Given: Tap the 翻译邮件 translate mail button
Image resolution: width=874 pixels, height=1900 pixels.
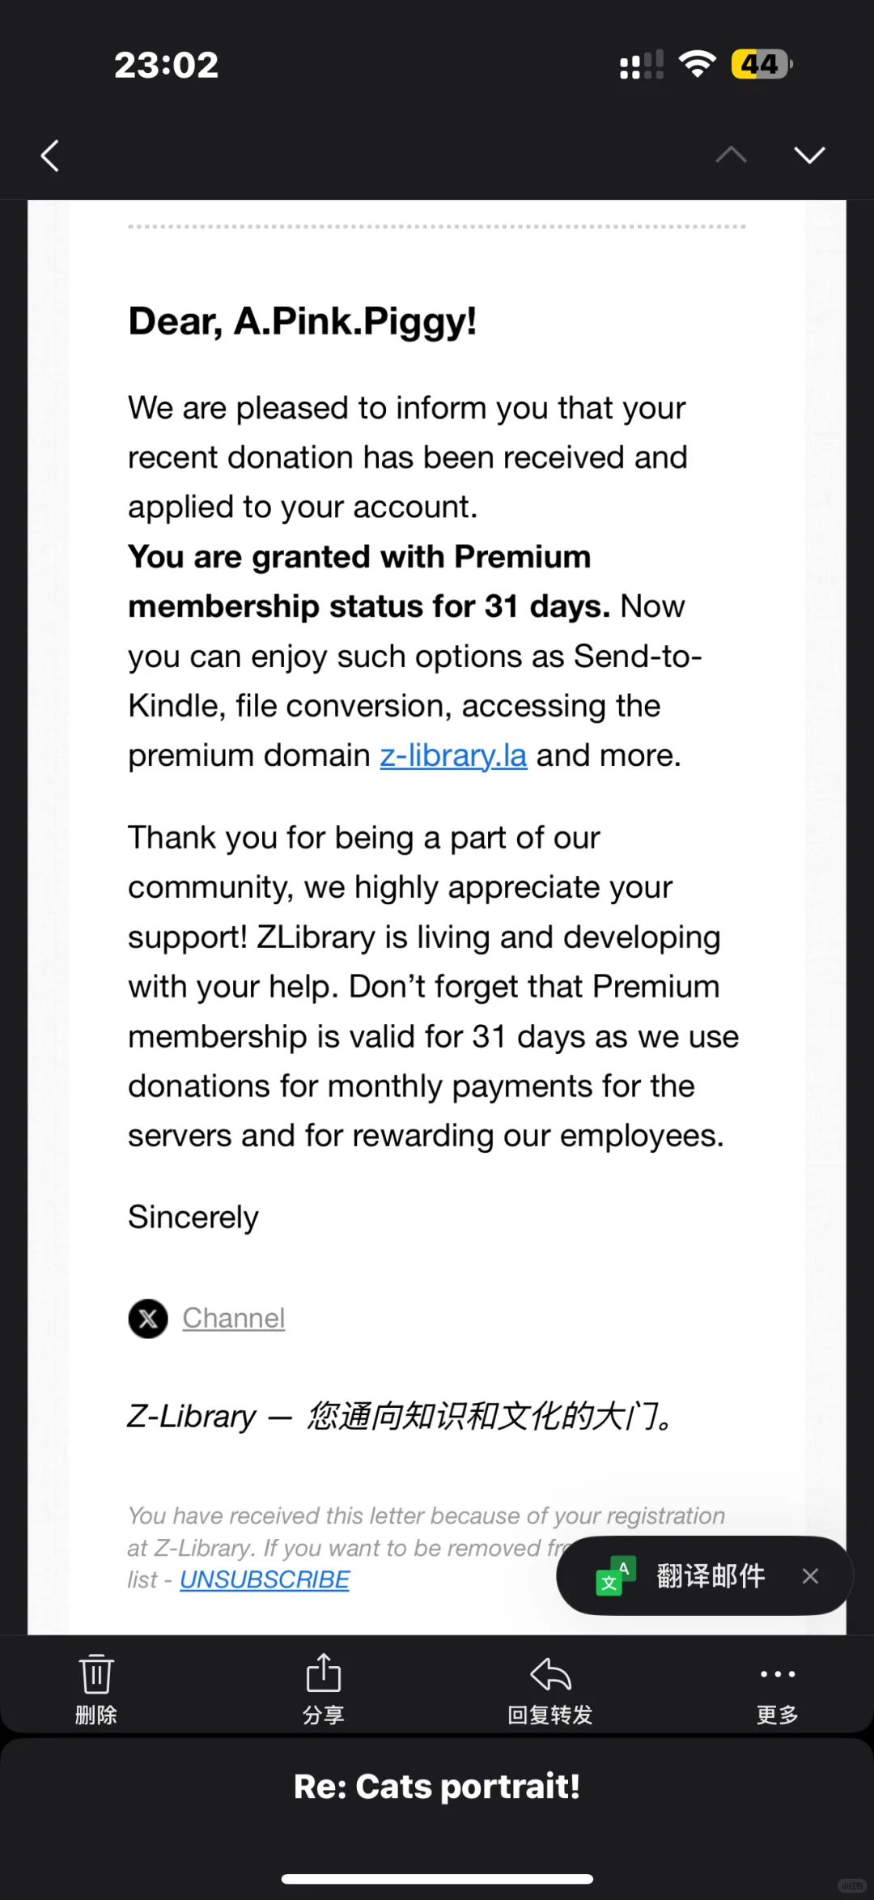Looking at the screenshot, I should coord(711,1575).
